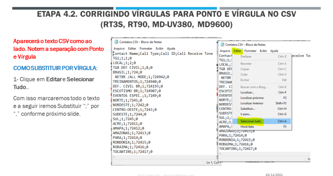Image resolution: width=333 pixels, height=176 pixels.
Task: Click line 'CENTRO-OESTE;1;7243;0'
Action: (x=135, y=110)
